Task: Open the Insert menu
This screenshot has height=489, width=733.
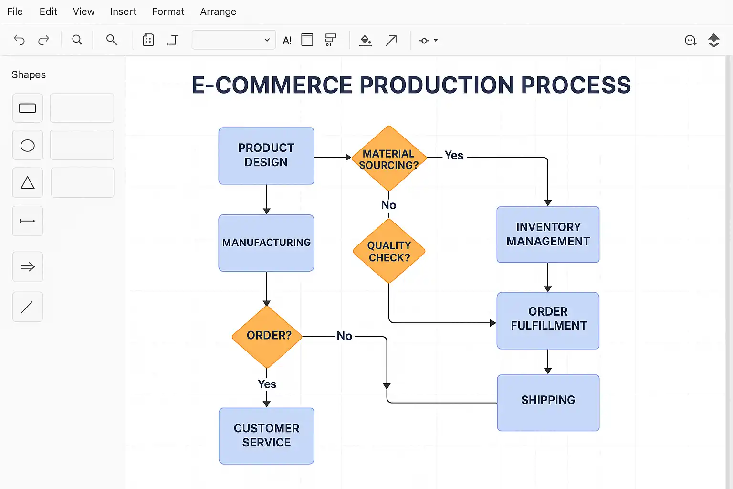Action: point(123,11)
